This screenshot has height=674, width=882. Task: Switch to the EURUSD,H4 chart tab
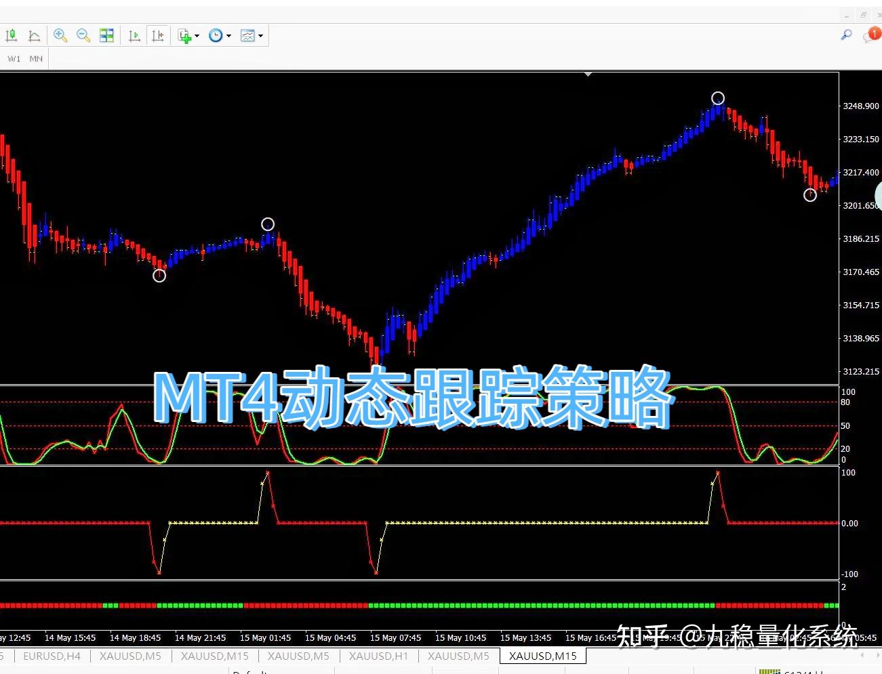(x=52, y=656)
